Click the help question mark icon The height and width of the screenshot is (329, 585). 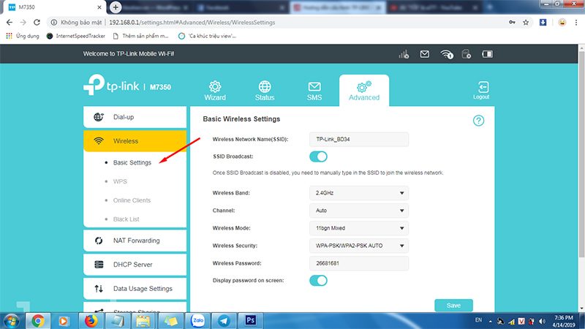tap(478, 121)
